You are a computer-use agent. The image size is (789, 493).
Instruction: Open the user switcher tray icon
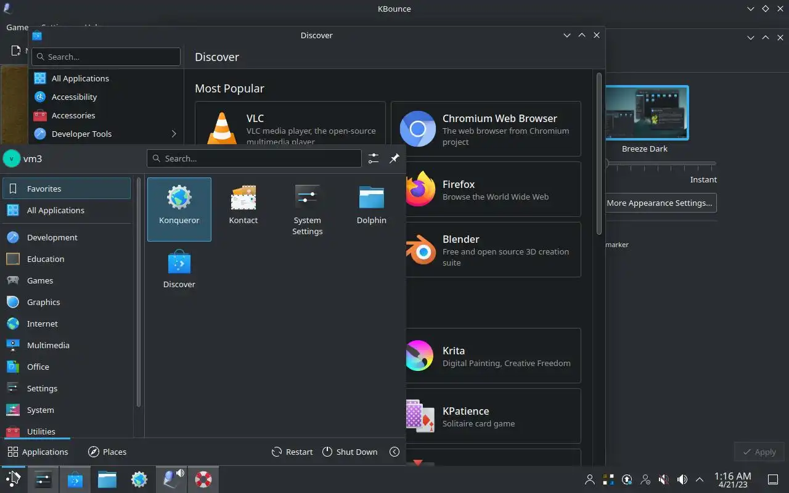point(590,479)
